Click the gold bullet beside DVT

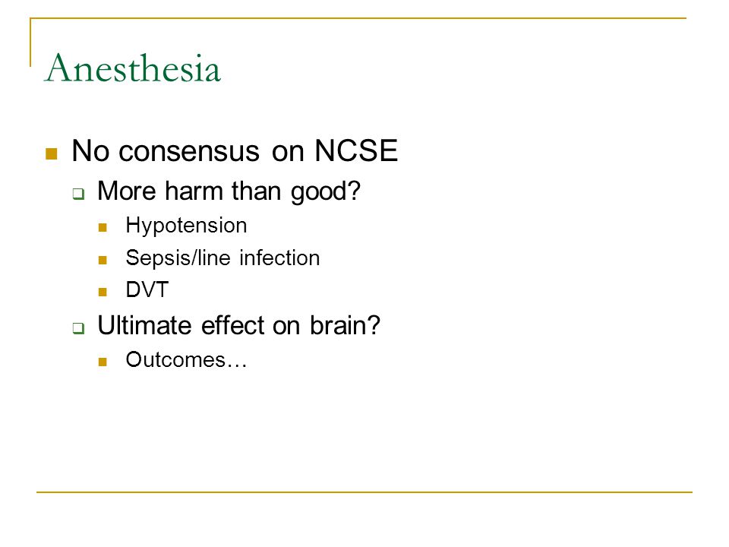(x=103, y=292)
